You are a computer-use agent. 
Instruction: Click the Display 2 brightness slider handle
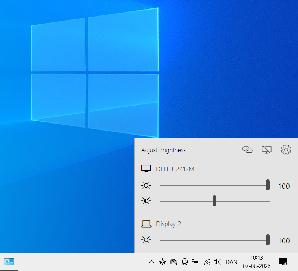tap(268, 240)
